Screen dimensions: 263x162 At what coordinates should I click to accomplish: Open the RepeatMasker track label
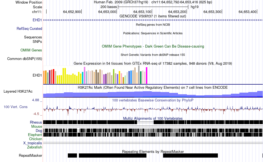(30, 156)
